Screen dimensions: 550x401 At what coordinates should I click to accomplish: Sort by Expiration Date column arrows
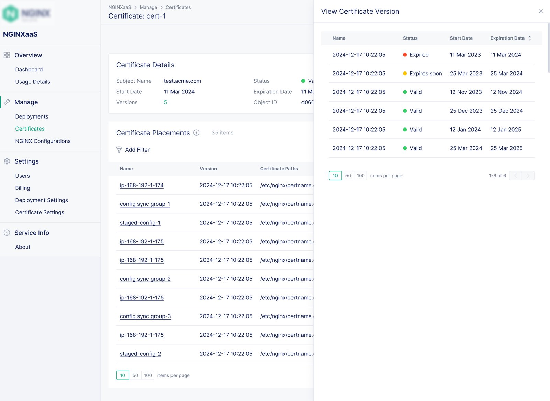tap(530, 38)
